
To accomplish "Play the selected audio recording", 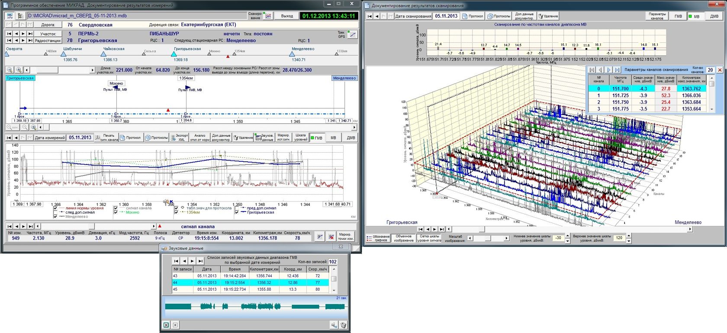I will click(166, 325).
